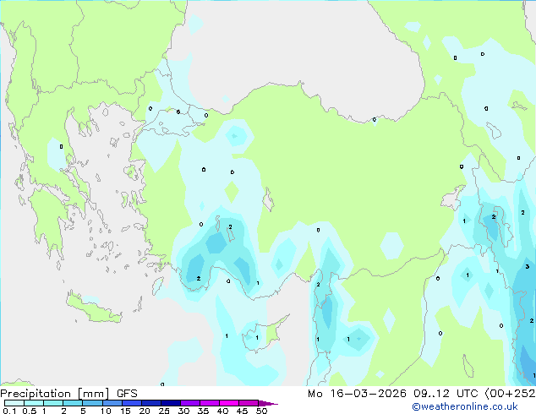The width and height of the screenshot is (536, 414).
Task: Click the '10' legend scale label
Action: [x=106, y=411]
